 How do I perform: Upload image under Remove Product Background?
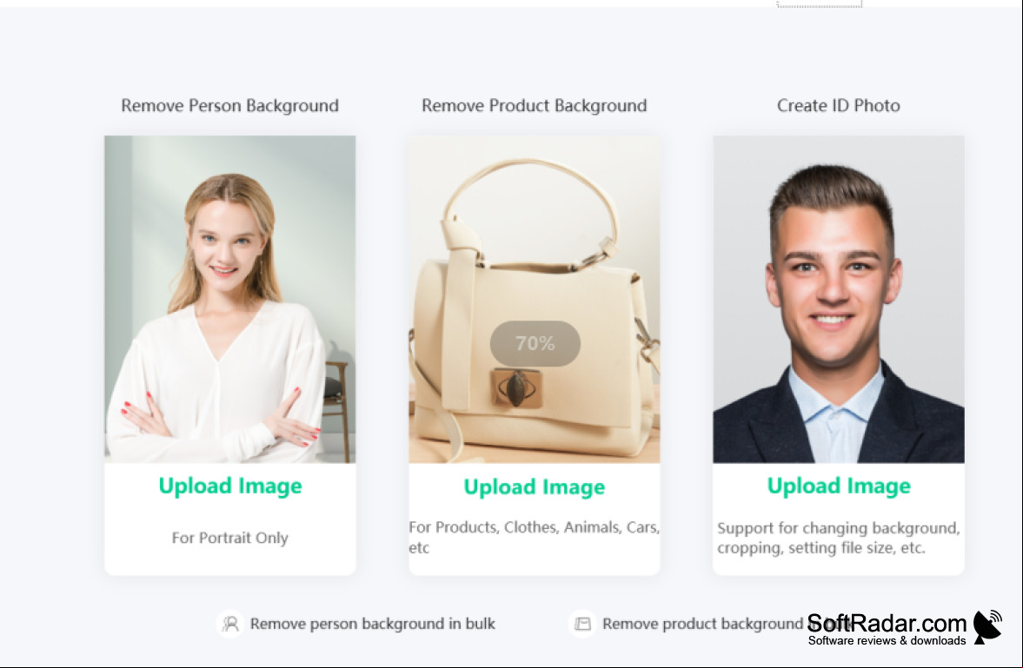(x=535, y=486)
